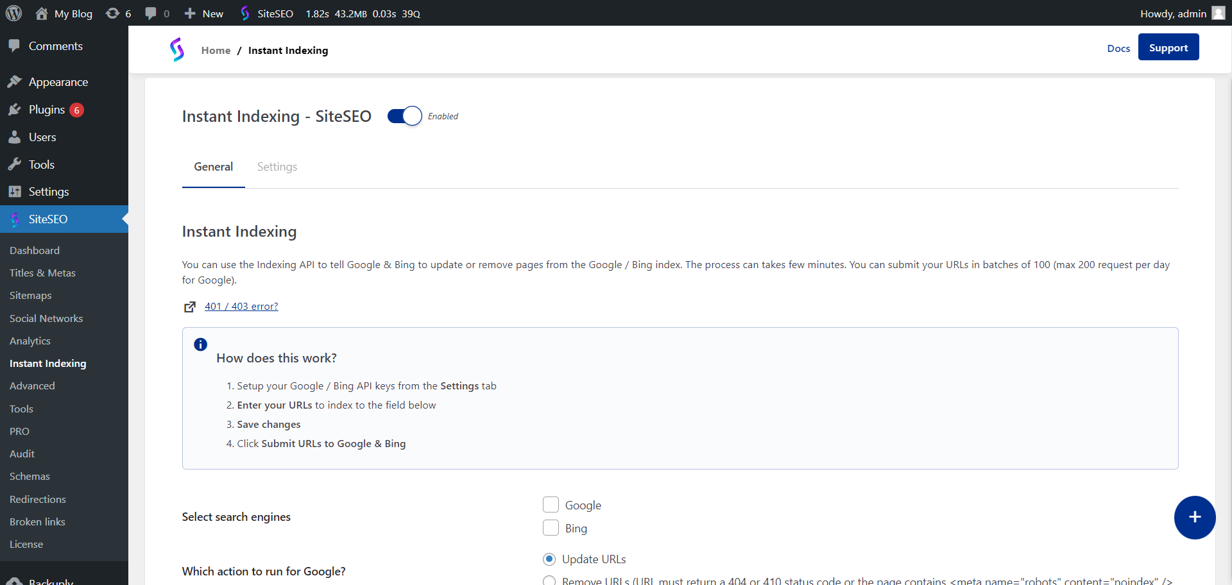Click Howdy, admin account menu
This screenshot has width=1232, height=585.
point(1182,13)
